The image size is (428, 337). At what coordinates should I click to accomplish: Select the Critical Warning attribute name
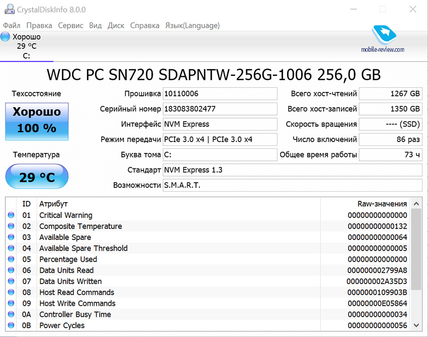[66, 215]
